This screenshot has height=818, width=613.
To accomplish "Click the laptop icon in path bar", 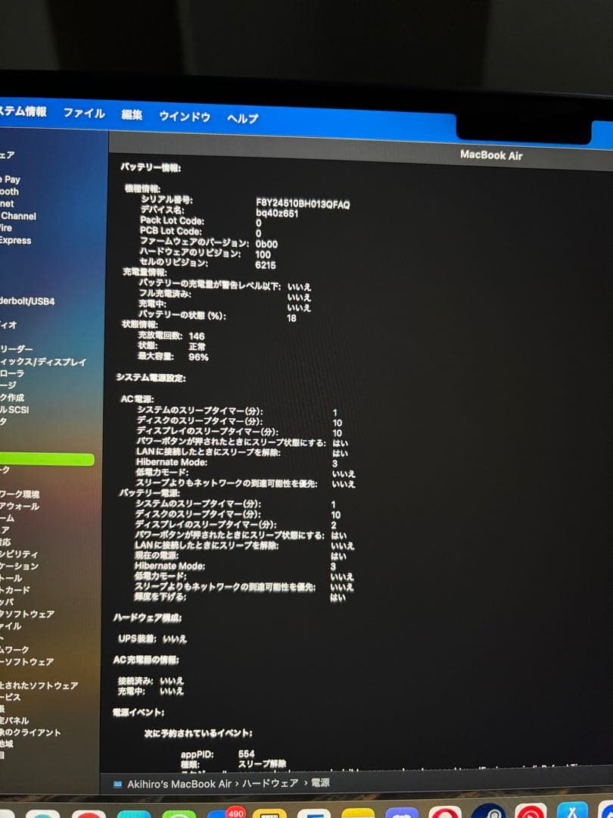I will point(117,783).
